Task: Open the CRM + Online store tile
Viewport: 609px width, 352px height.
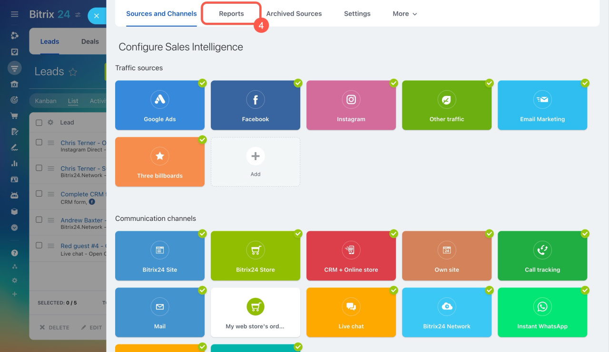Action: (x=351, y=256)
